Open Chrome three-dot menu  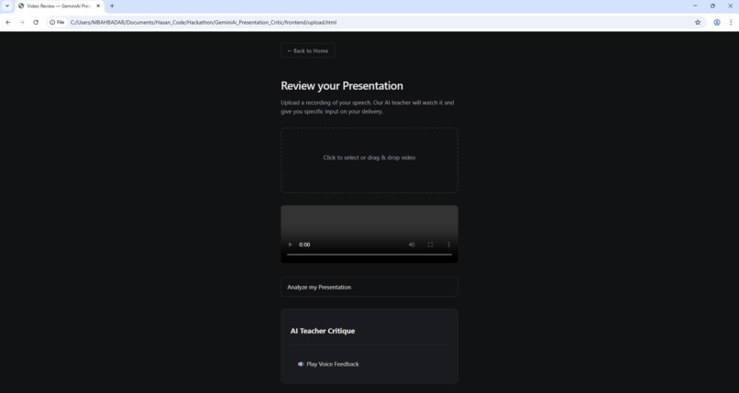731,22
